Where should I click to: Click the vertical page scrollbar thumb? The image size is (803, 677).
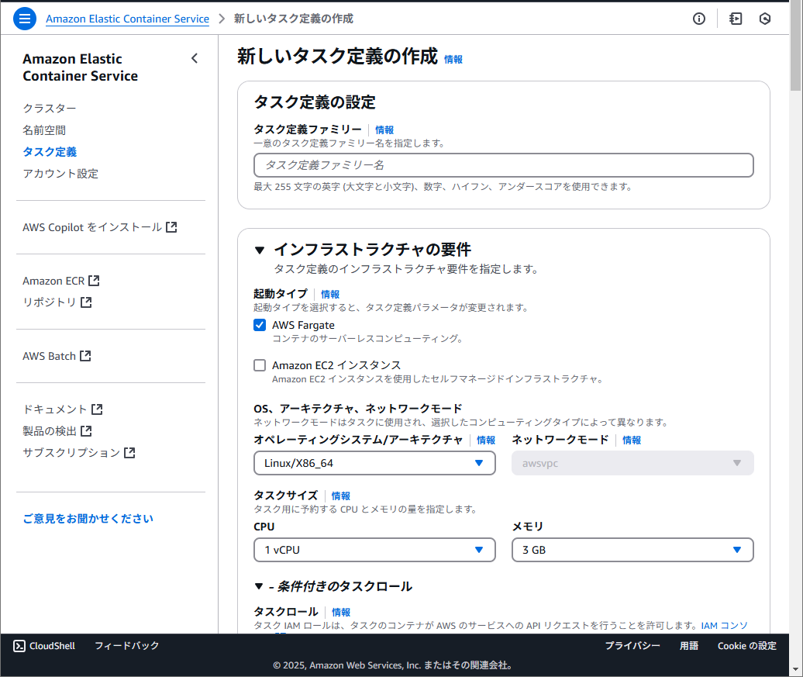click(x=796, y=46)
